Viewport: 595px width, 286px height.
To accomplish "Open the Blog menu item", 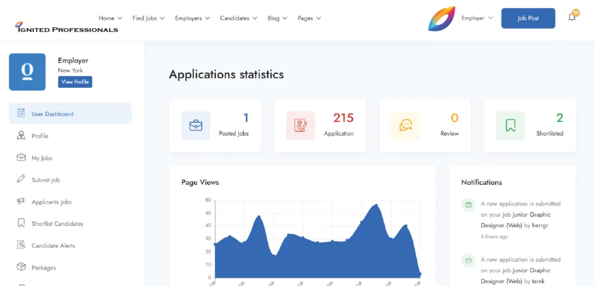I will [x=277, y=18].
